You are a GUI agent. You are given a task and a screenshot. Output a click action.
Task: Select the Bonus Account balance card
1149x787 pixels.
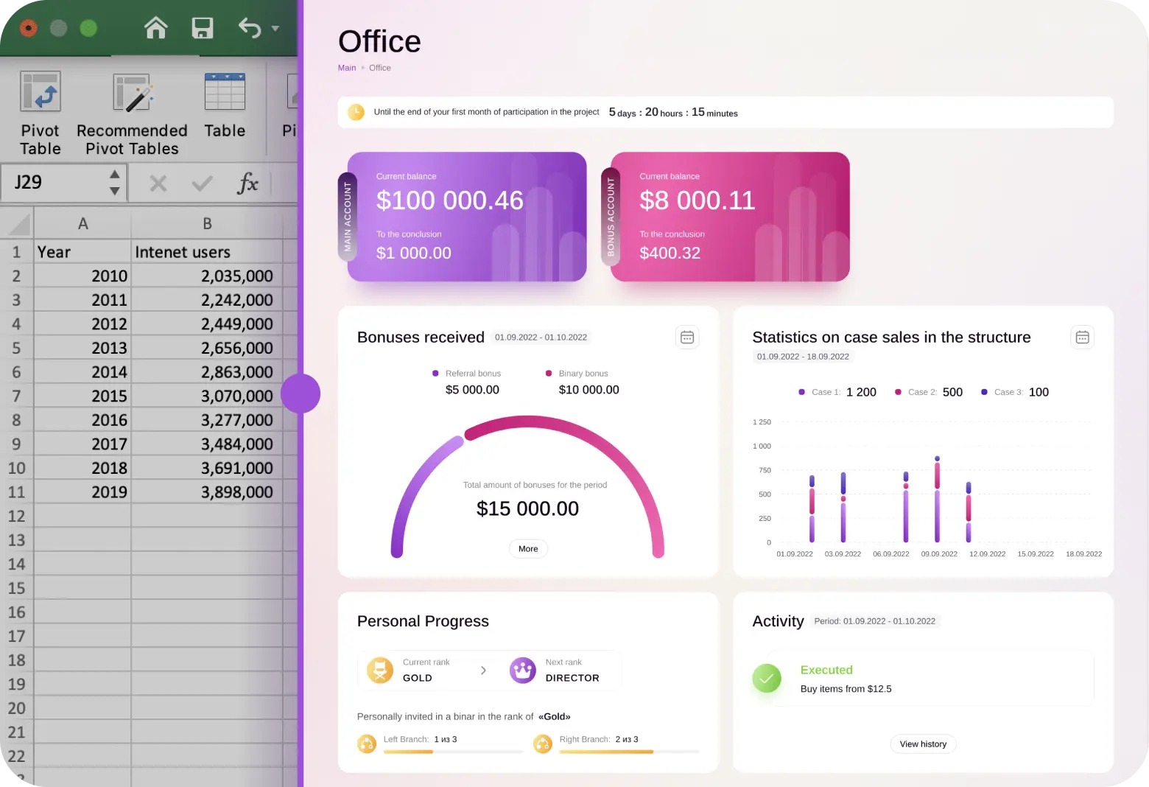click(x=729, y=217)
